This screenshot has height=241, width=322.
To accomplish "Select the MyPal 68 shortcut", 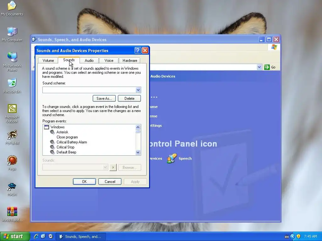I will 12,137.
